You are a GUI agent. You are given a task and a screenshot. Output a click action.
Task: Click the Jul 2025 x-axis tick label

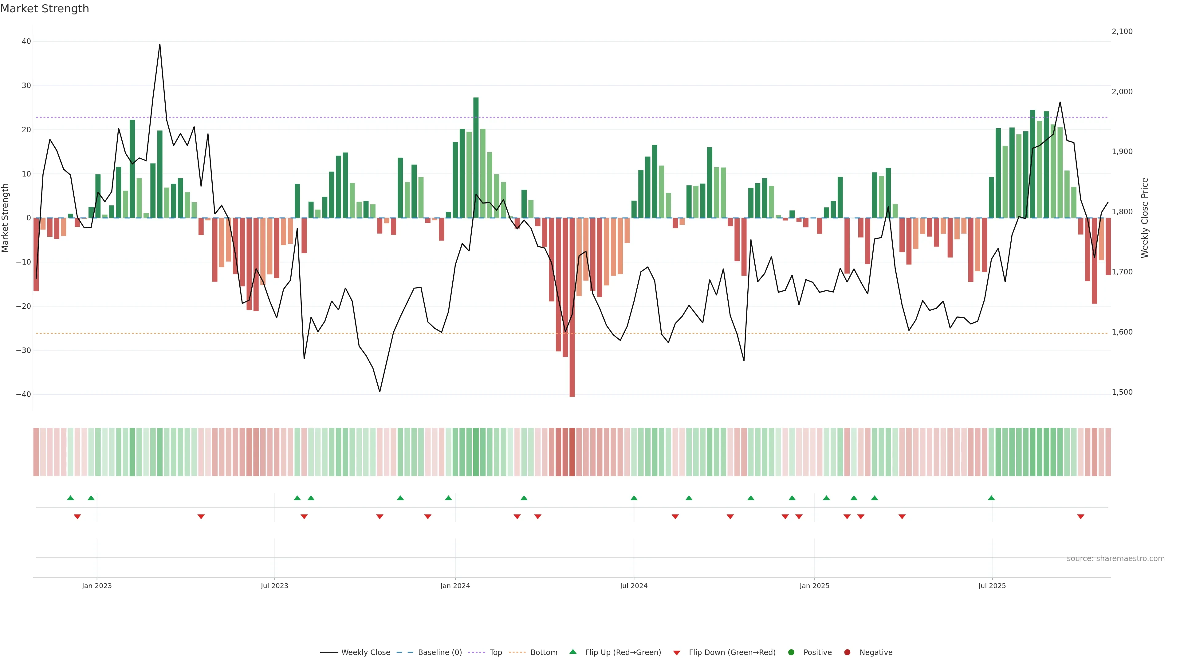(992, 586)
